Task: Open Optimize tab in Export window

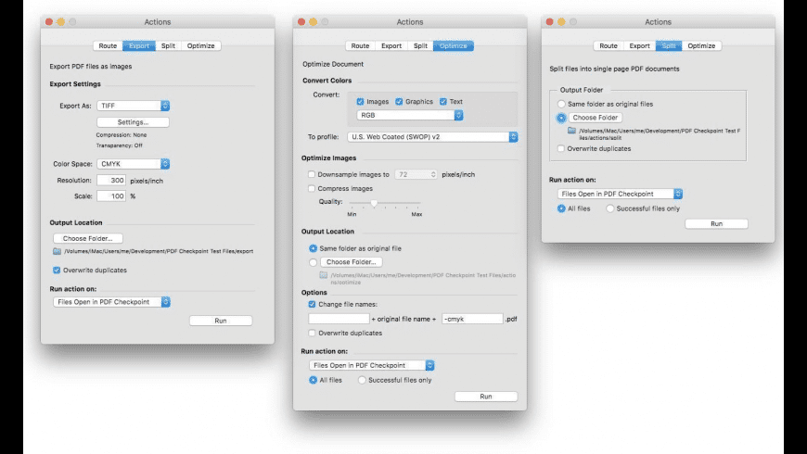Action: coord(200,45)
